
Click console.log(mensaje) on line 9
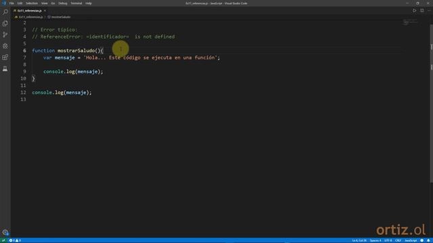click(x=73, y=72)
